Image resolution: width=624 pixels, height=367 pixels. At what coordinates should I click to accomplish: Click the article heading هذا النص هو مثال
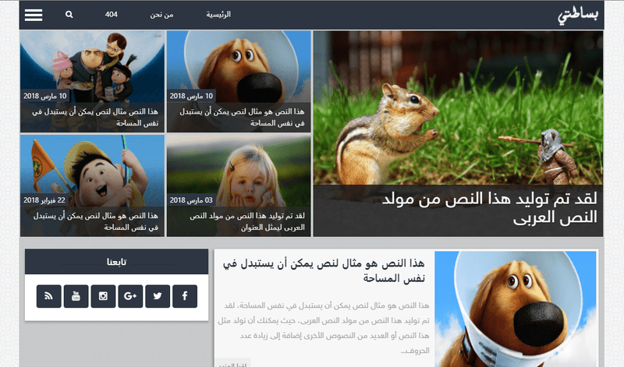pyautogui.click(x=324, y=270)
